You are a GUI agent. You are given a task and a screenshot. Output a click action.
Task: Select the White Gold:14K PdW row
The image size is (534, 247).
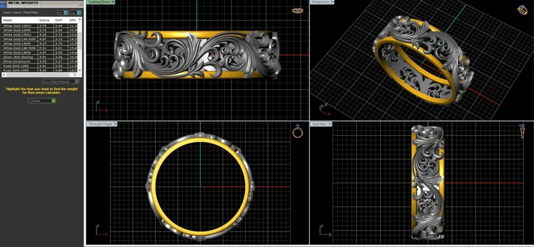coord(40,39)
